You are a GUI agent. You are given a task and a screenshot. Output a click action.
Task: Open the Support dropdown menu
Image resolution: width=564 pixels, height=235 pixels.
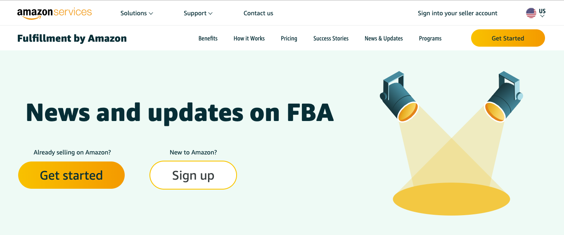coord(198,13)
